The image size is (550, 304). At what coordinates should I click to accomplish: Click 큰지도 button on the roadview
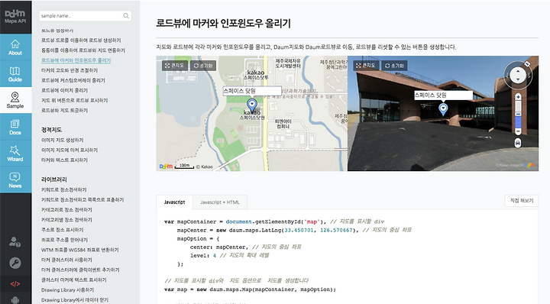pyautogui.click(x=366, y=66)
